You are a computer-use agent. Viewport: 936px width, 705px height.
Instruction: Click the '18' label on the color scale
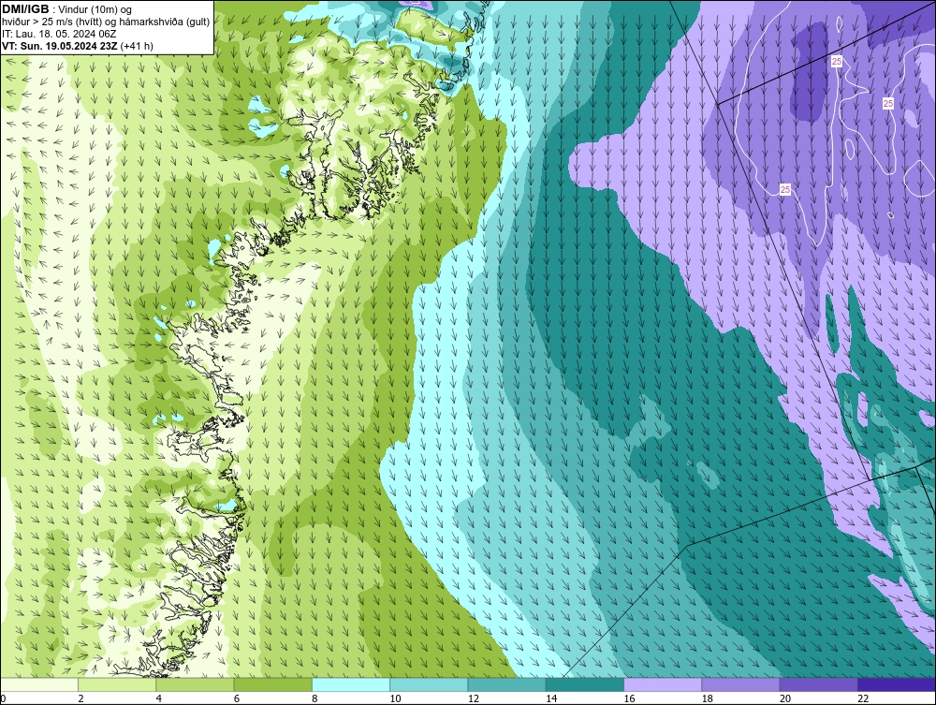pos(708,698)
